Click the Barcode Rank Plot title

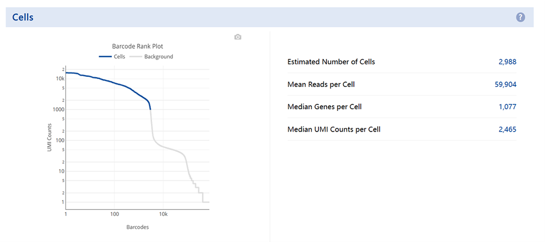[137, 46]
